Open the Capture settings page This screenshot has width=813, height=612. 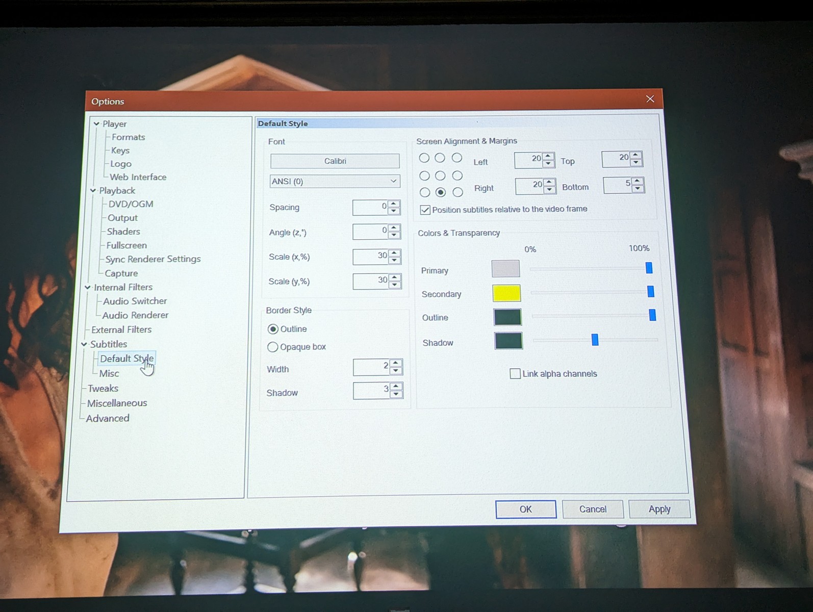tap(121, 273)
